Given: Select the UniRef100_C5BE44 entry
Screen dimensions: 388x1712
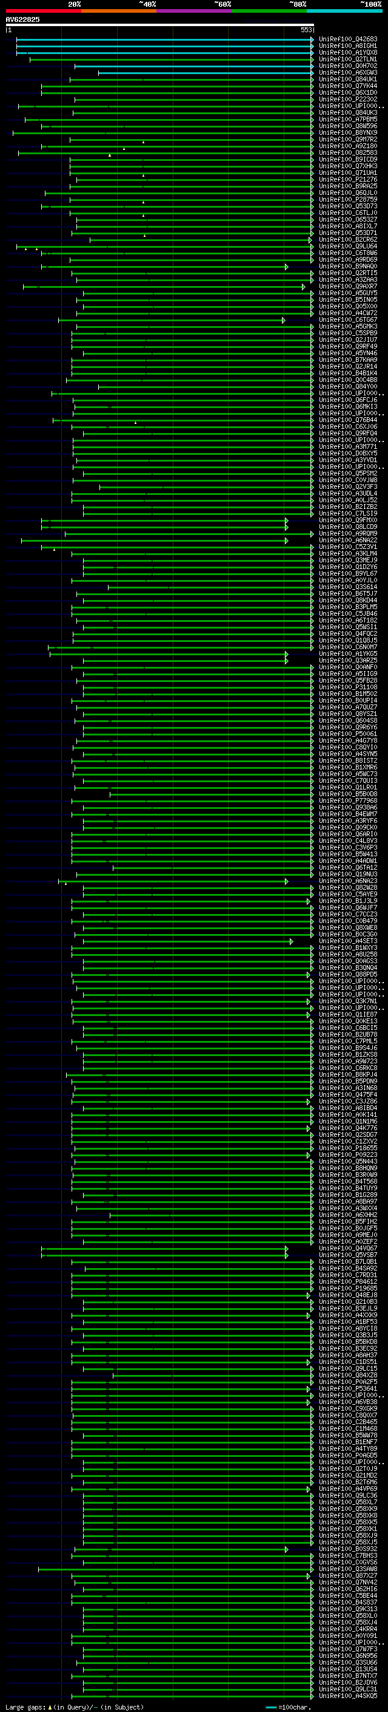Looking at the screenshot, I should 348,1595.
